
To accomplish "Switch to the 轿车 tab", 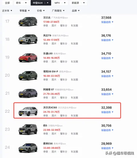I will point(21,3).
